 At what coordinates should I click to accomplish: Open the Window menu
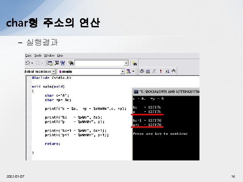pyautogui.click(x=49, y=56)
